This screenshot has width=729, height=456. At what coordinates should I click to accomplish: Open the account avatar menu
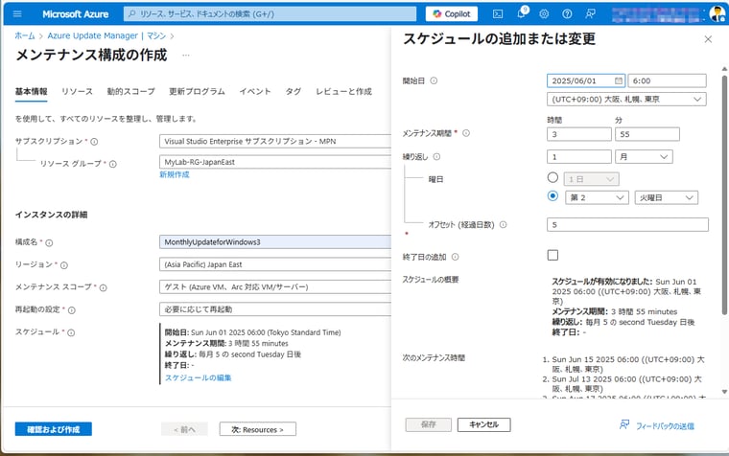(x=717, y=14)
